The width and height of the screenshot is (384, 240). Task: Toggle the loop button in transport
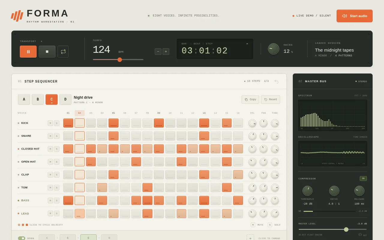63,52
